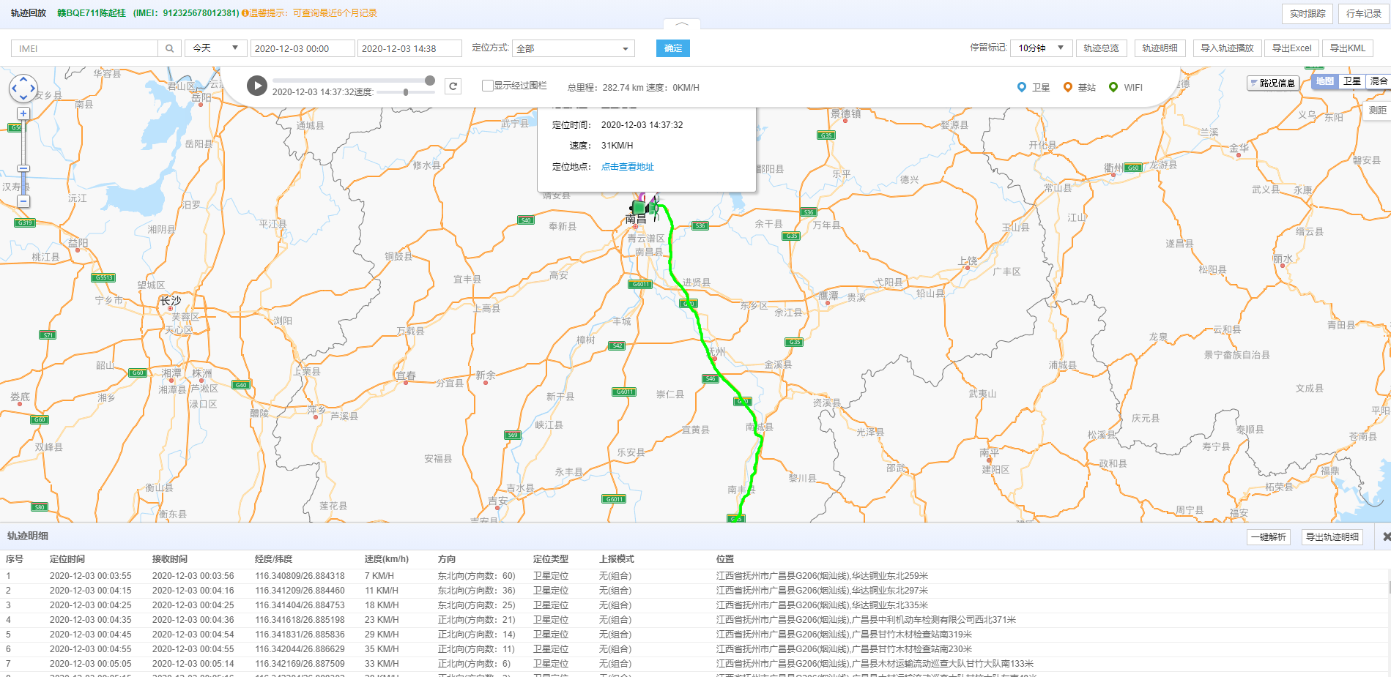The height and width of the screenshot is (677, 1391).
Task: Pan map up using compass arrow
Action: click(x=23, y=78)
